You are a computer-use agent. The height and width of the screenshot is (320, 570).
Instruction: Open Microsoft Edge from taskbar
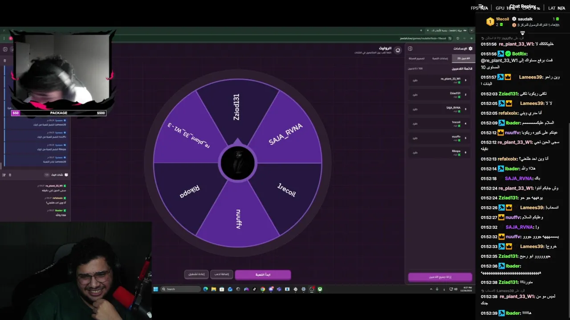(205, 289)
